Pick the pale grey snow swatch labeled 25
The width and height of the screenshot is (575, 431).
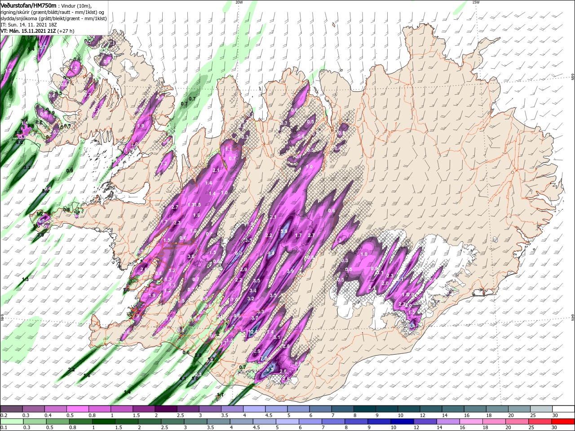point(542,409)
